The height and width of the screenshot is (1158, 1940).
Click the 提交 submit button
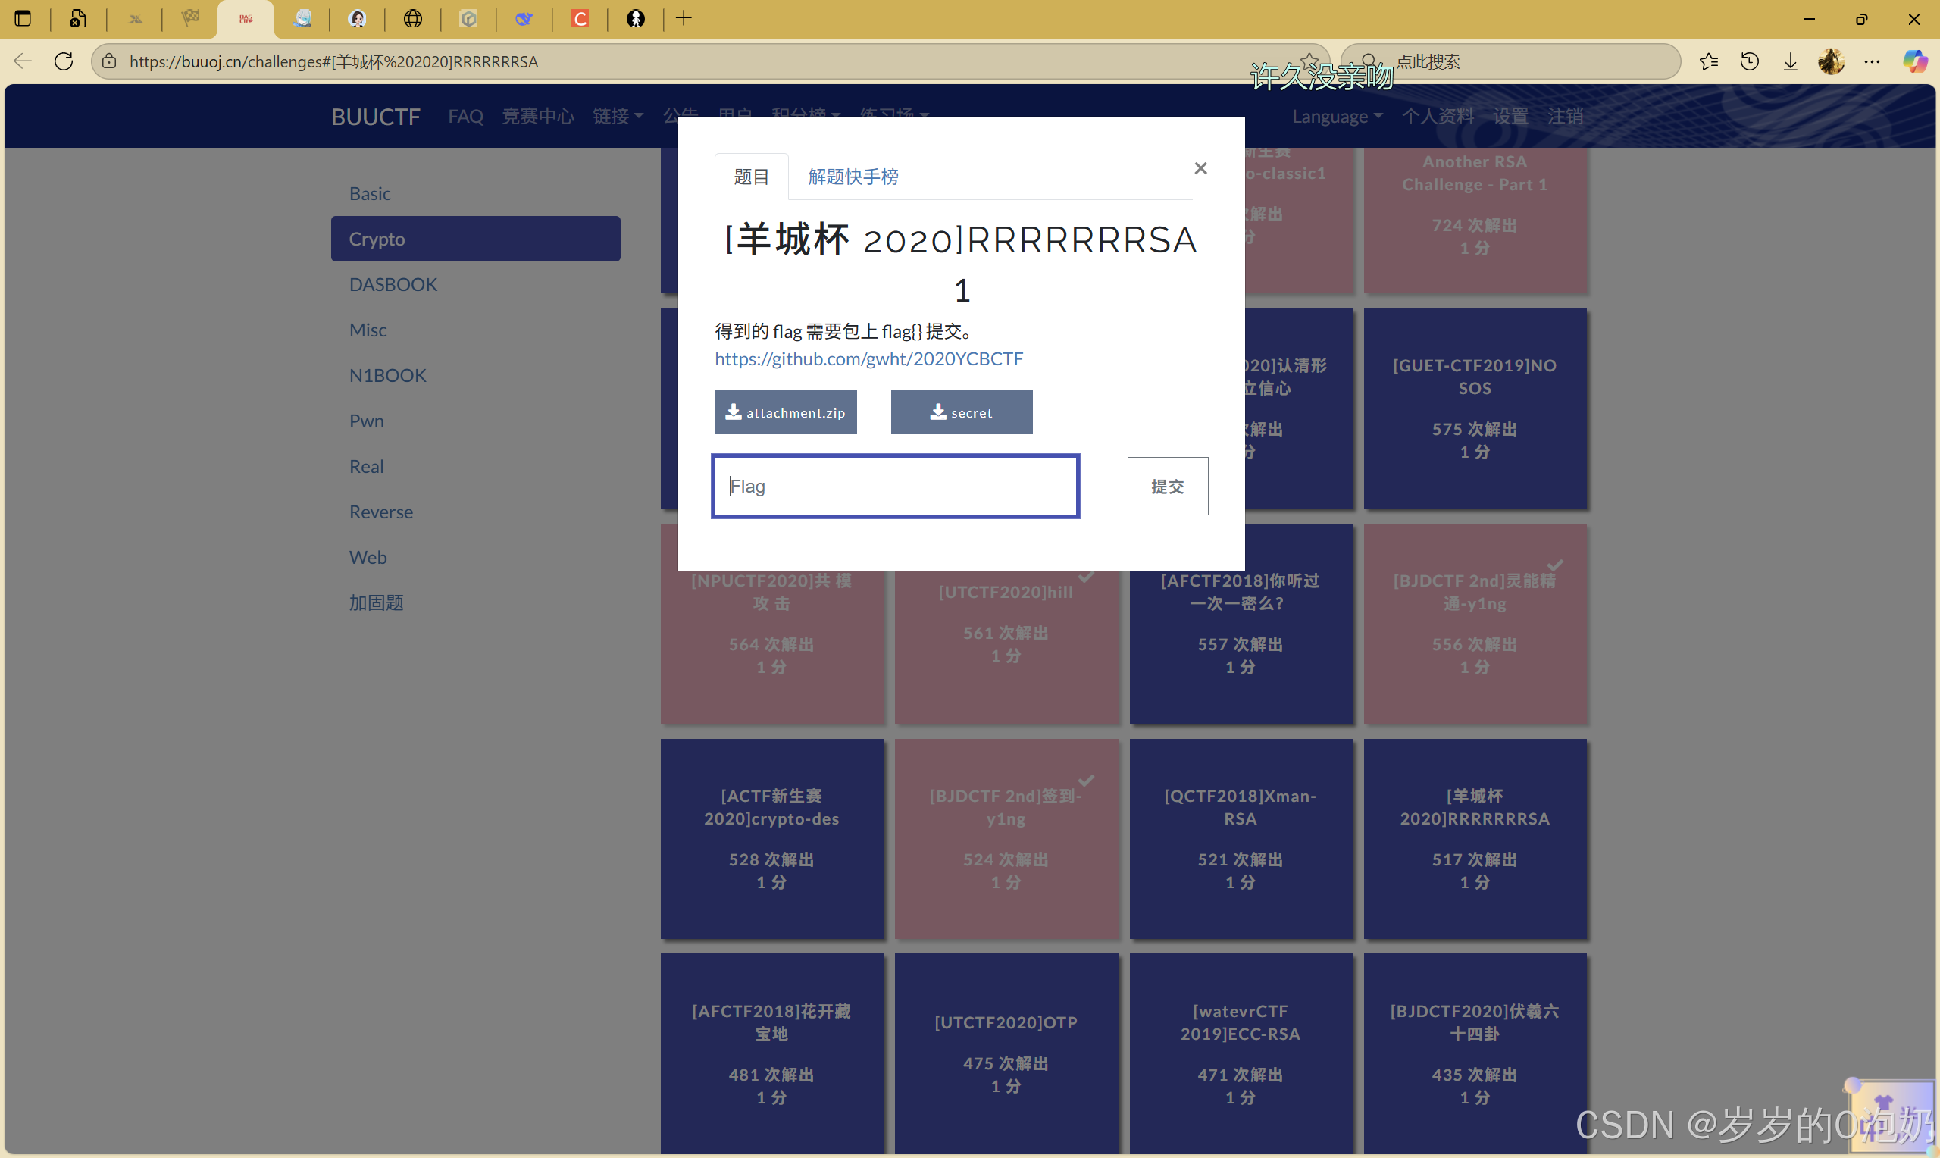coord(1167,485)
